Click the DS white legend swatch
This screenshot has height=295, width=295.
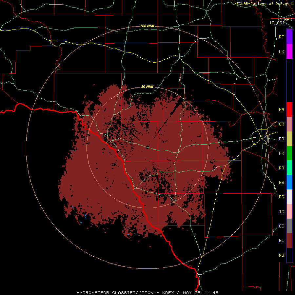(289, 197)
